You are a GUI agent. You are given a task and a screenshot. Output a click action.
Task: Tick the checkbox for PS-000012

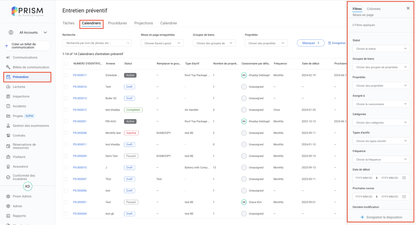pyautogui.click(x=66, y=110)
